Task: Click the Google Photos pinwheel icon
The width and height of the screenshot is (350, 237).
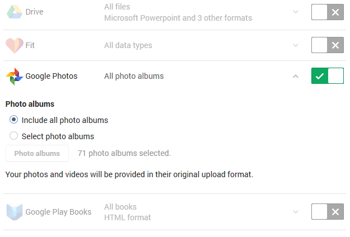Action: coord(15,77)
